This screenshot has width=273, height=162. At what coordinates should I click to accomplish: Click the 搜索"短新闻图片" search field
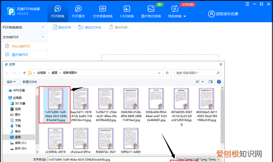click(x=197, y=73)
